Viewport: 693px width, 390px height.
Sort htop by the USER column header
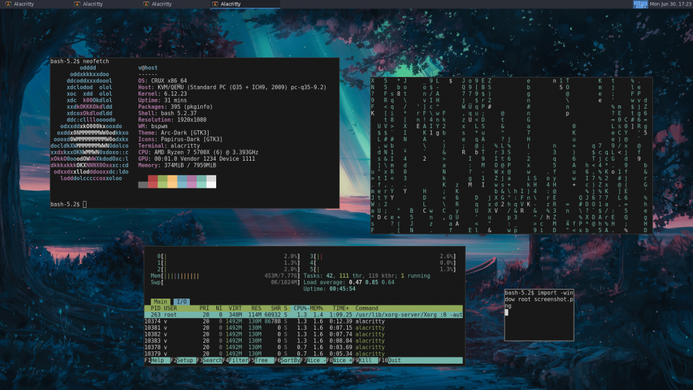(x=170, y=308)
